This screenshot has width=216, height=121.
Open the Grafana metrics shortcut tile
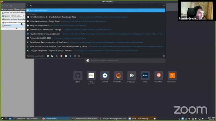tap(118, 75)
